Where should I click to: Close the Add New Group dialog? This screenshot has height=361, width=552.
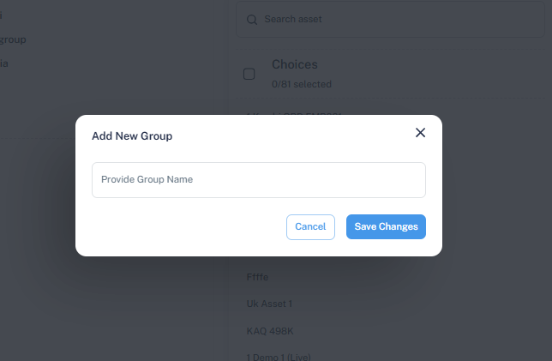tap(420, 133)
